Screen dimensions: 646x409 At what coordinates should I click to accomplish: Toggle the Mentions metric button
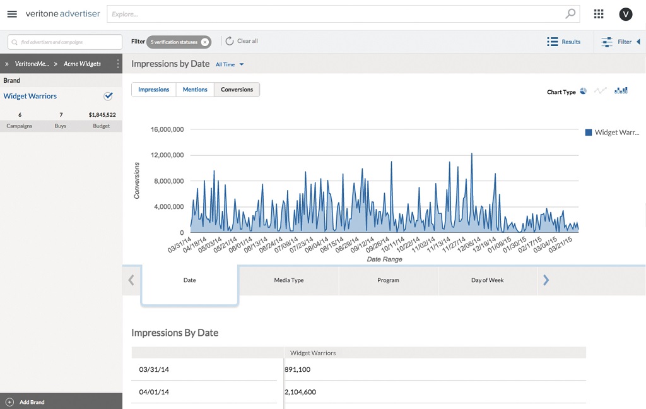[195, 90]
